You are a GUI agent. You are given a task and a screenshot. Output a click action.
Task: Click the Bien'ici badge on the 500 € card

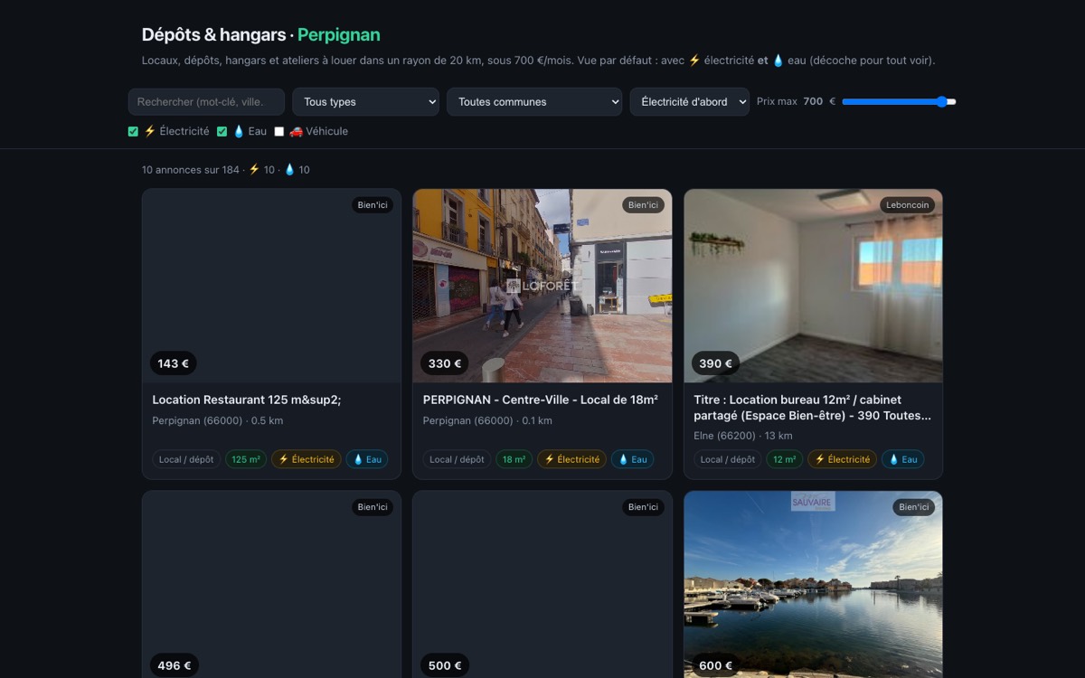tap(643, 507)
